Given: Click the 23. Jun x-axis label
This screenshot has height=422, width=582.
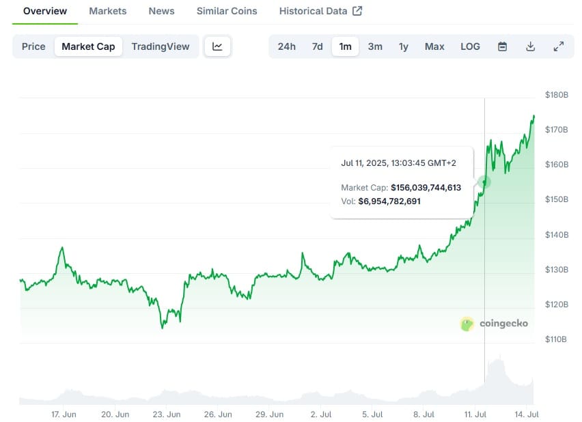Looking at the screenshot, I should [167, 414].
